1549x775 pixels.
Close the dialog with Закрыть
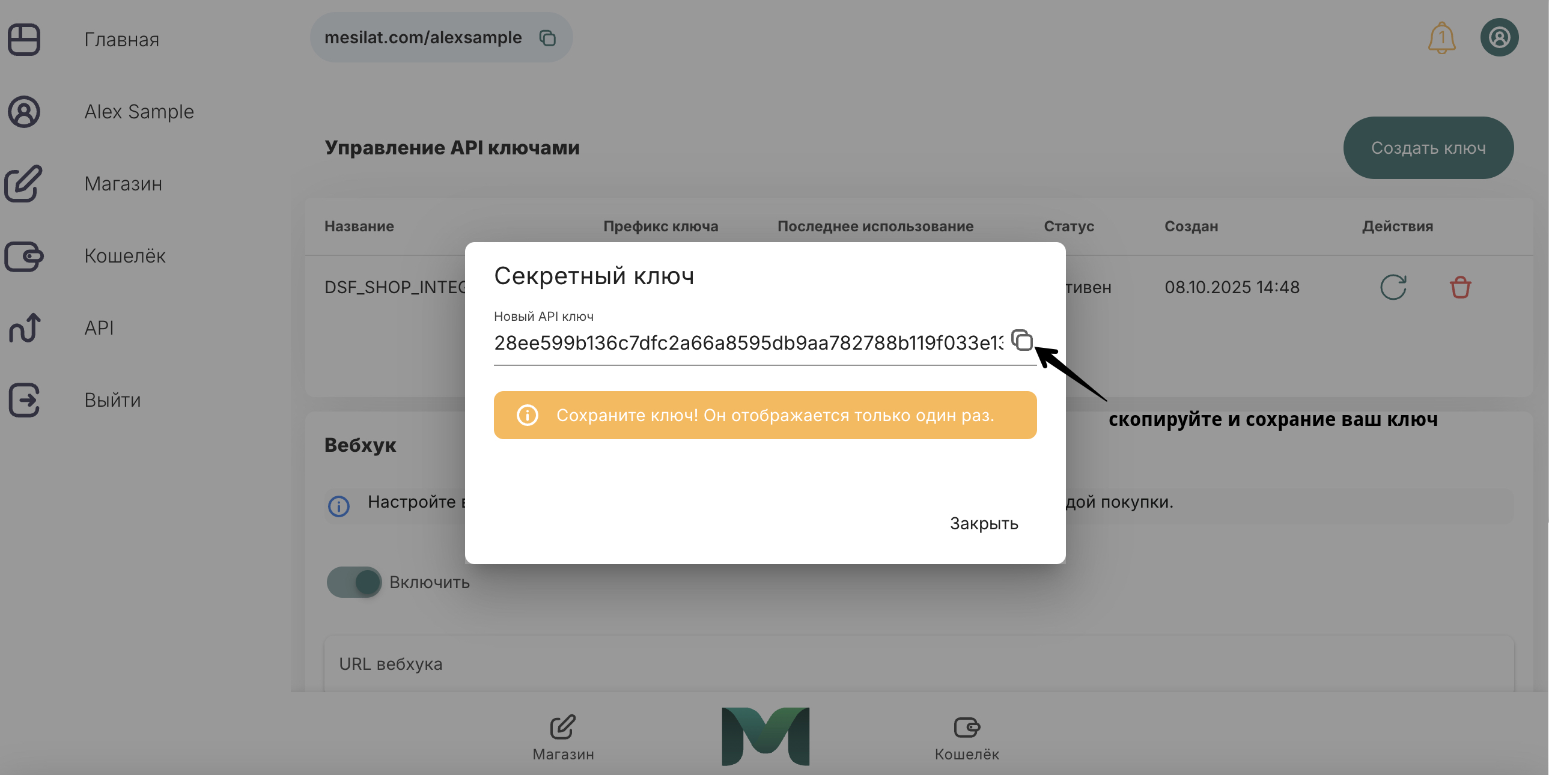coord(984,524)
